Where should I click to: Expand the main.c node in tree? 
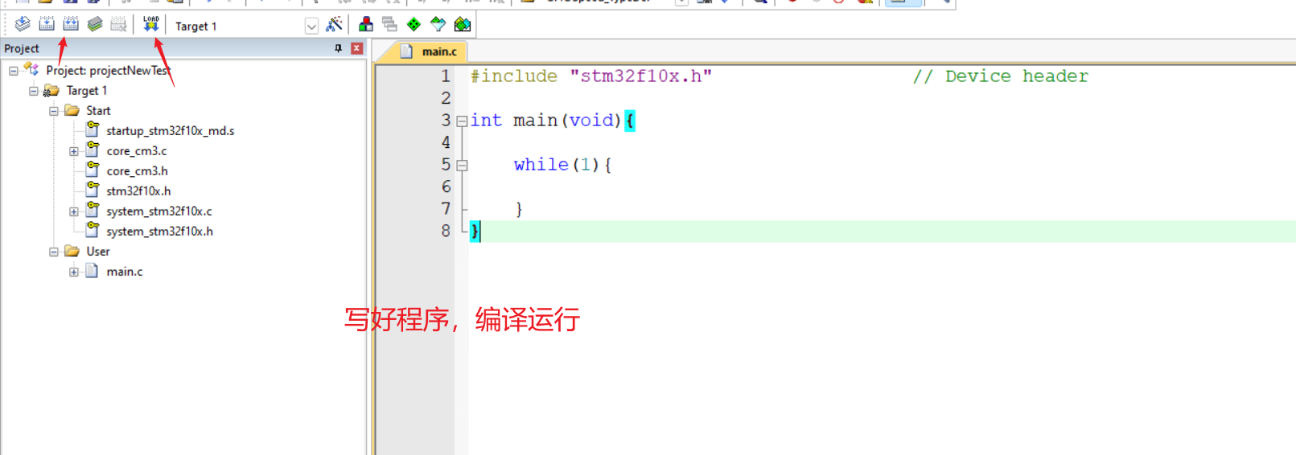(x=74, y=272)
